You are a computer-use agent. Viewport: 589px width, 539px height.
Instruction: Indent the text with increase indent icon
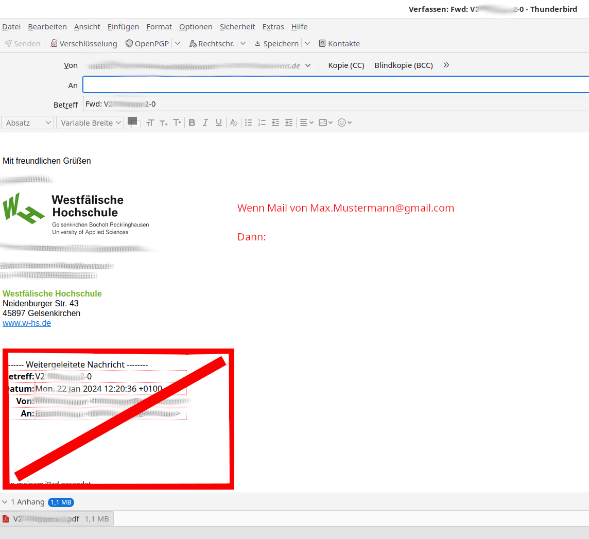tap(289, 123)
